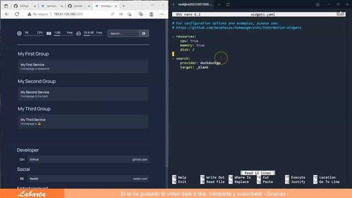352x198 pixels.
Task: Click the 'memory: true' line in nano
Action: click(x=192, y=45)
